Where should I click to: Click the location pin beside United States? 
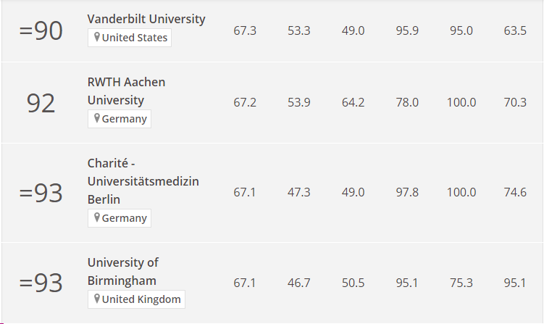click(x=97, y=37)
